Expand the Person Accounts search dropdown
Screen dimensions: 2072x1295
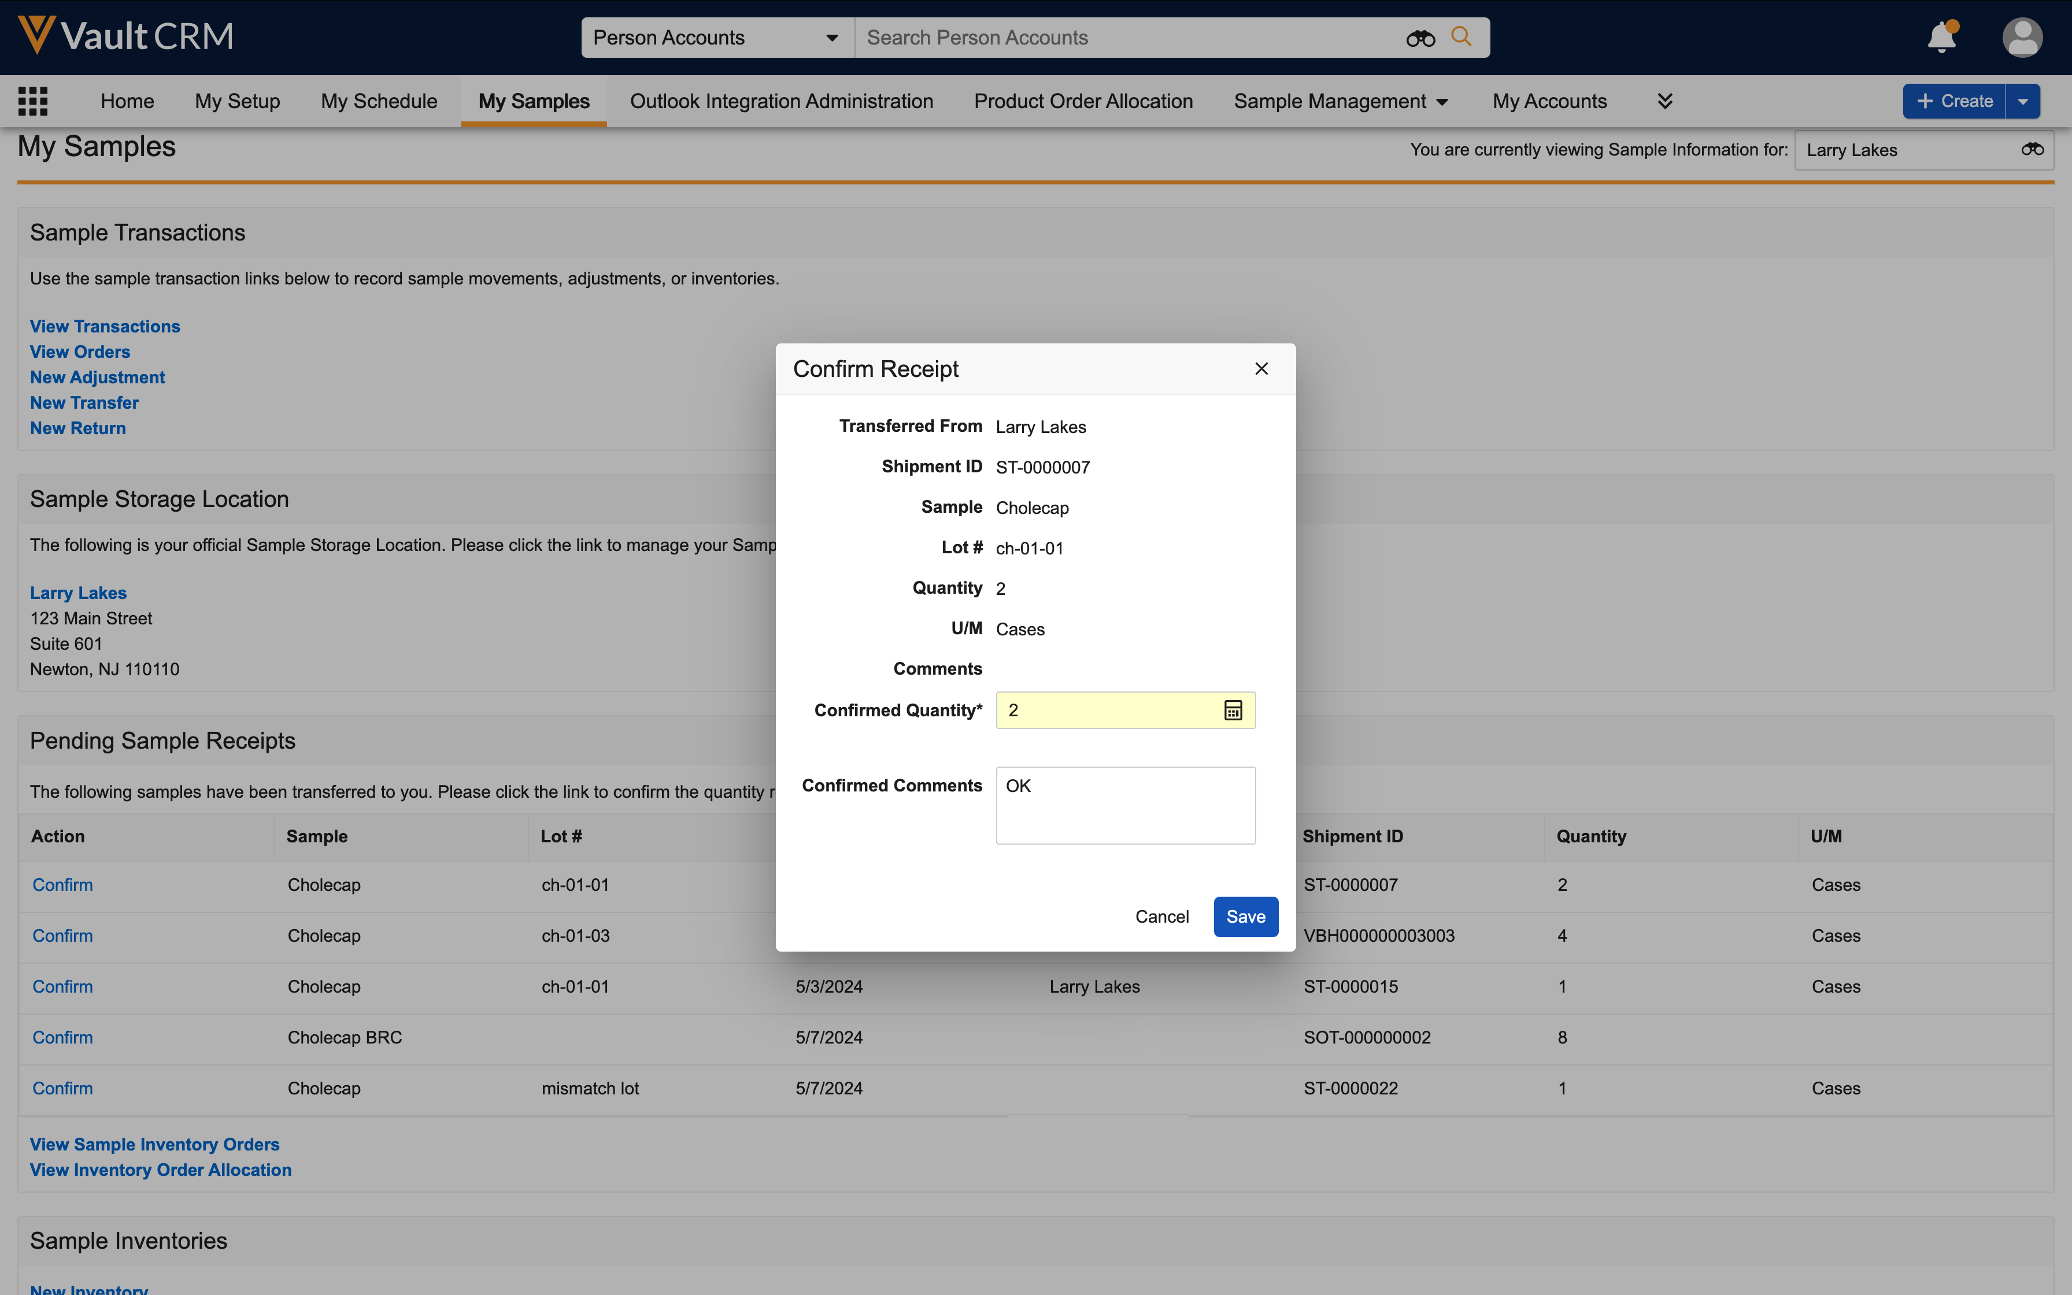(831, 38)
